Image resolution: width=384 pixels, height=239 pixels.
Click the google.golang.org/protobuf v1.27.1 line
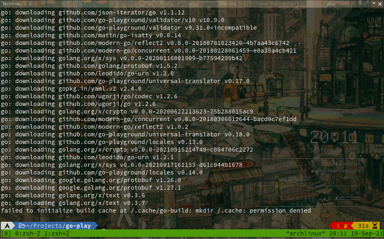click(91, 188)
